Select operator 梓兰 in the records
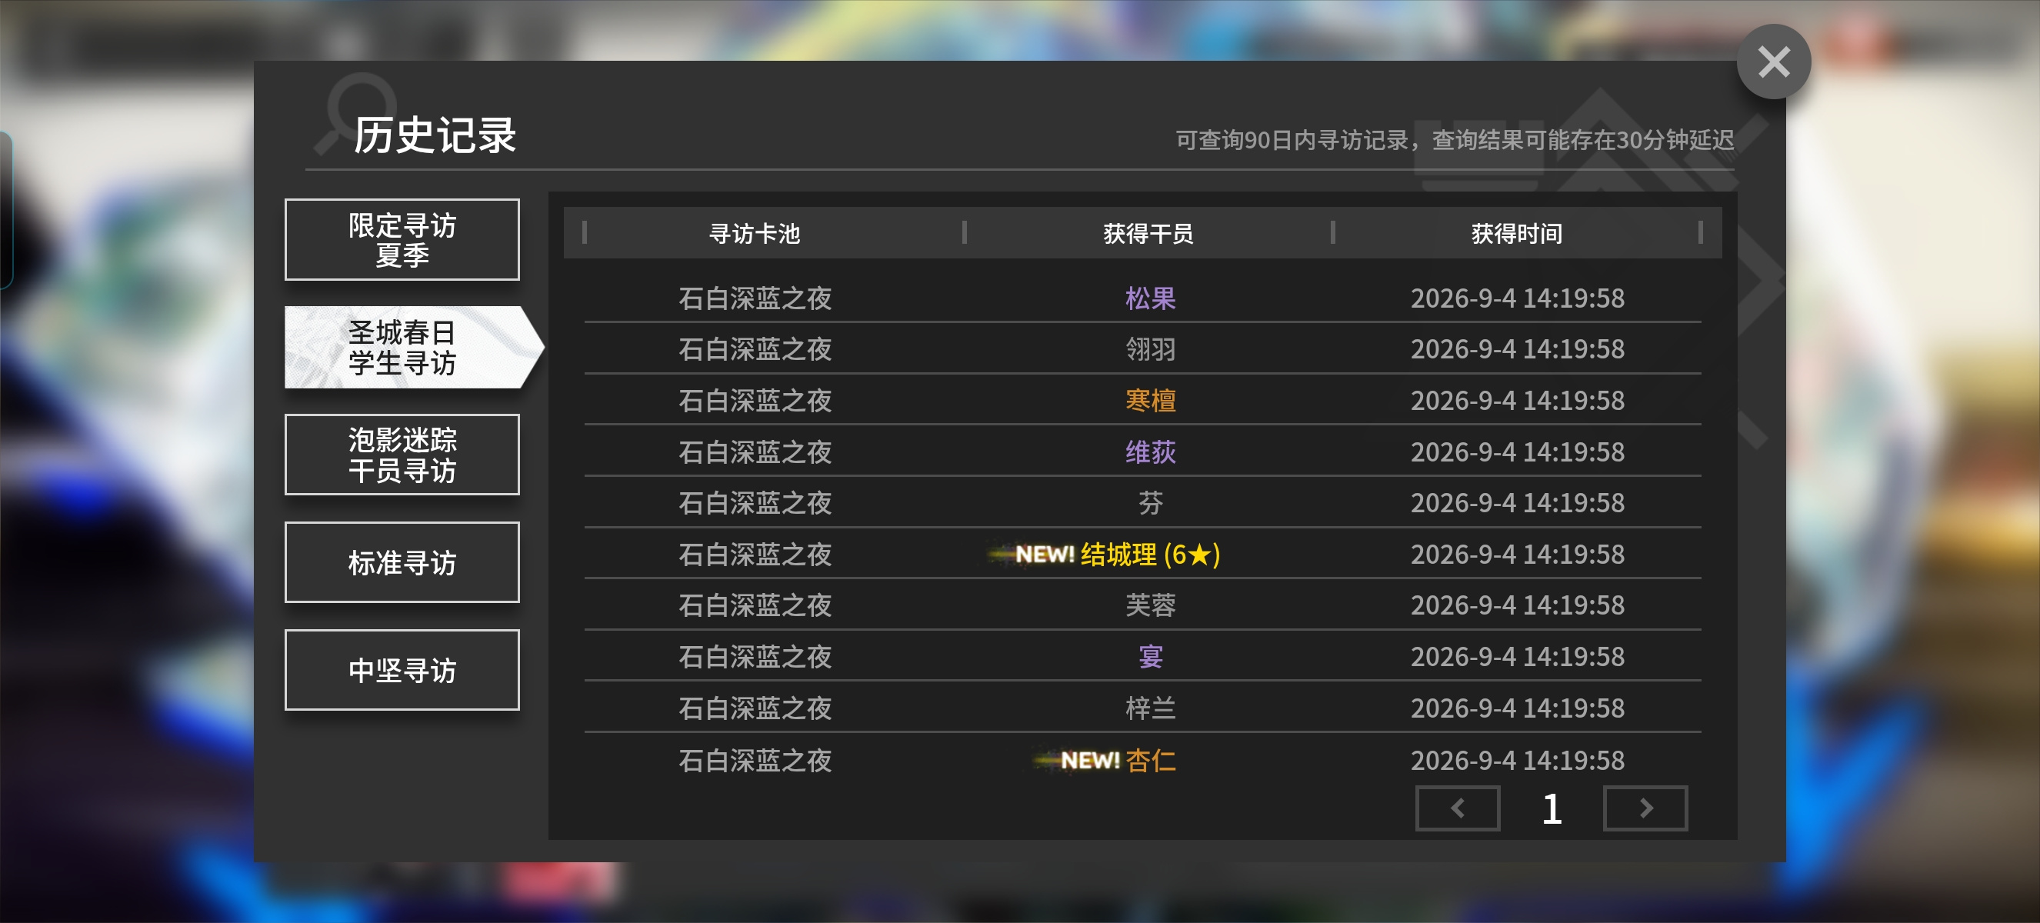The height and width of the screenshot is (923, 2040). pyautogui.click(x=1151, y=708)
